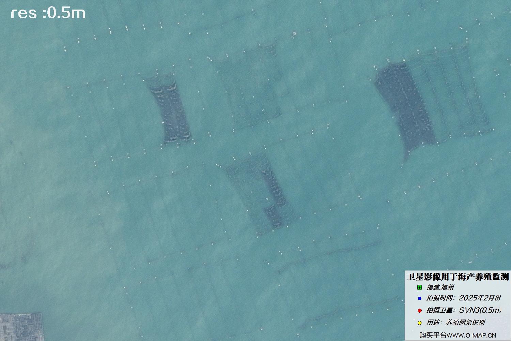Click the 福建.福州 location text
This screenshot has height=341, width=511.
440,287
